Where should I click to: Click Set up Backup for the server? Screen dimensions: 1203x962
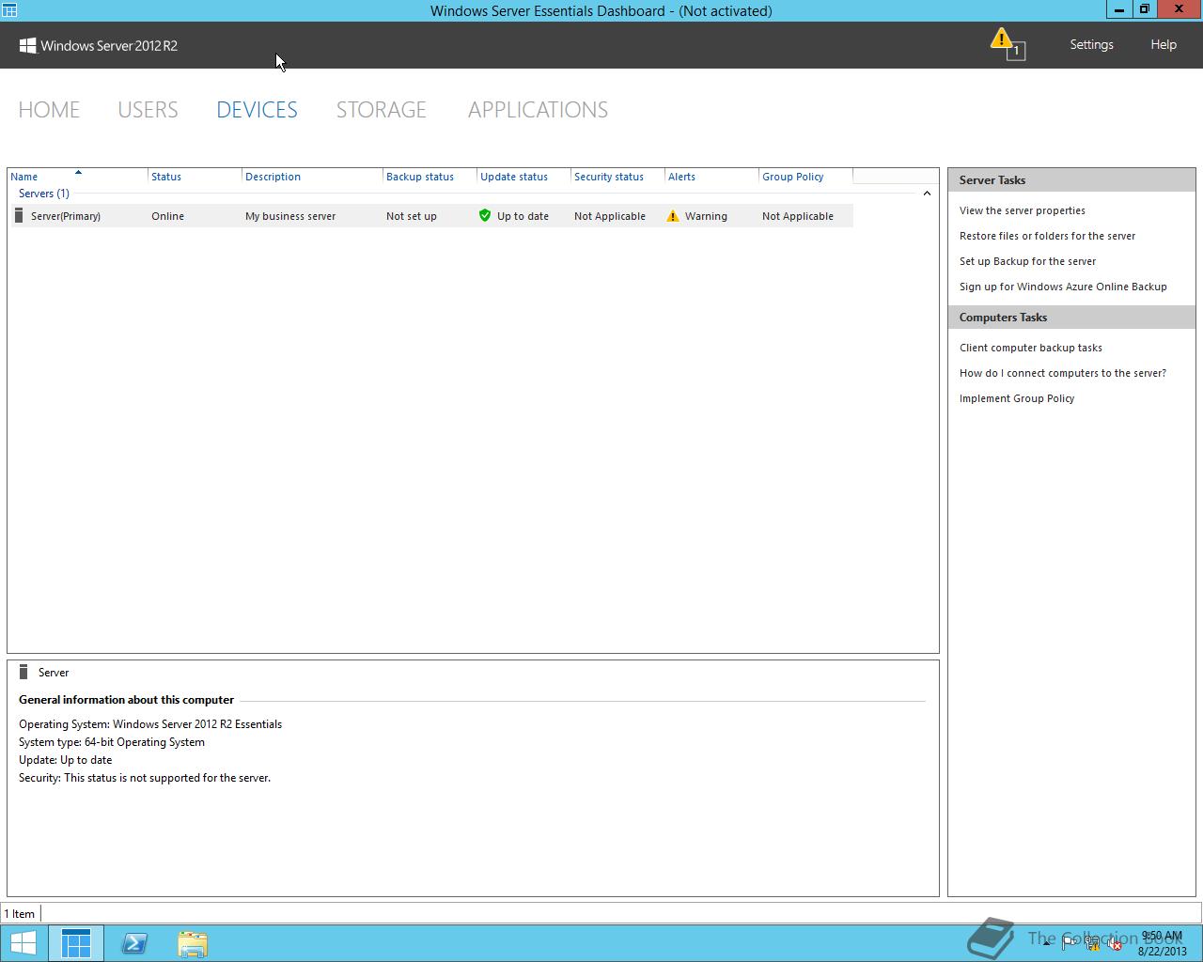[x=1027, y=261]
